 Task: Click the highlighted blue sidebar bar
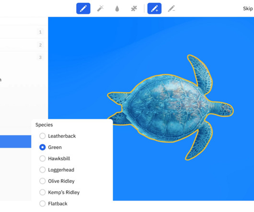[15, 141]
